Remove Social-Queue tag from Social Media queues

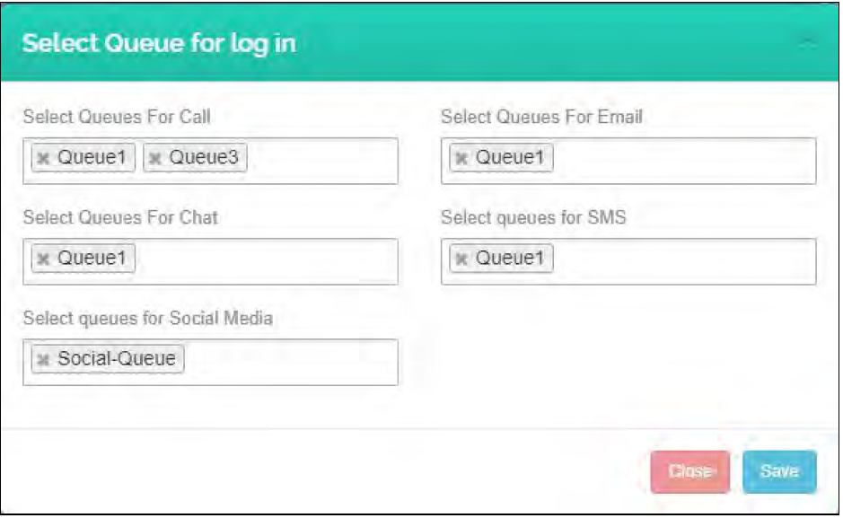pyautogui.click(x=42, y=360)
